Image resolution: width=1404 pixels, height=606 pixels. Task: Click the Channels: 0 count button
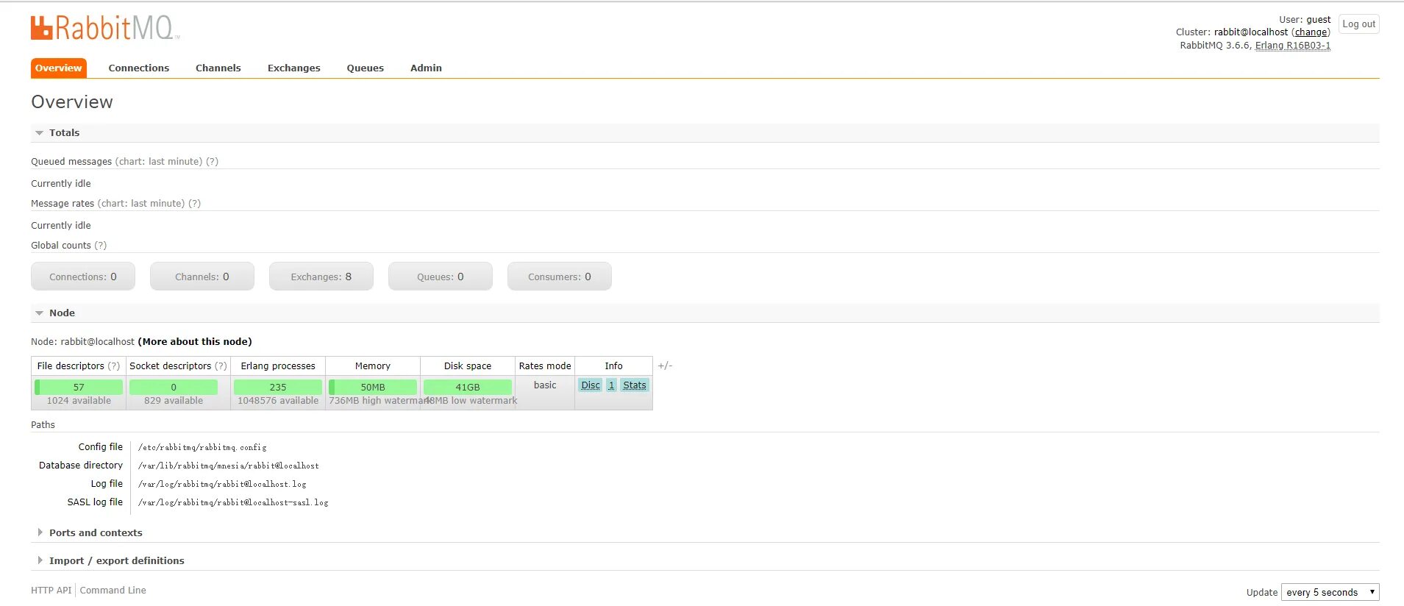tap(202, 277)
